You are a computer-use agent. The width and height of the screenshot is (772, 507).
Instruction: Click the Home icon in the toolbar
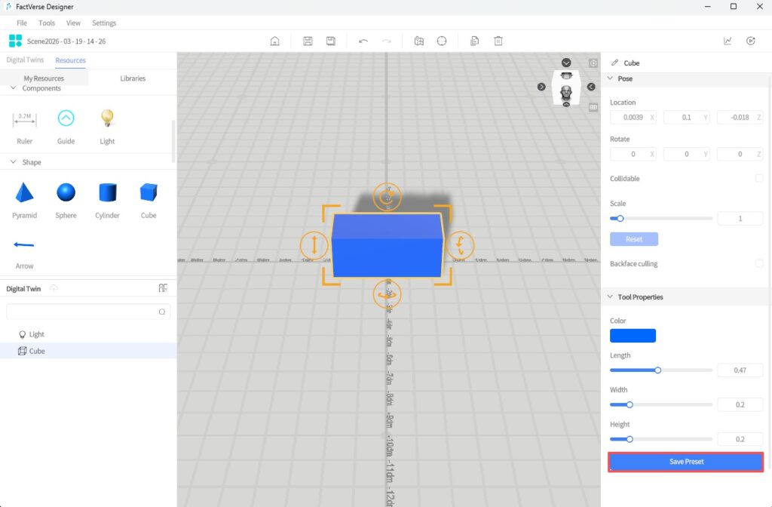[x=274, y=41]
